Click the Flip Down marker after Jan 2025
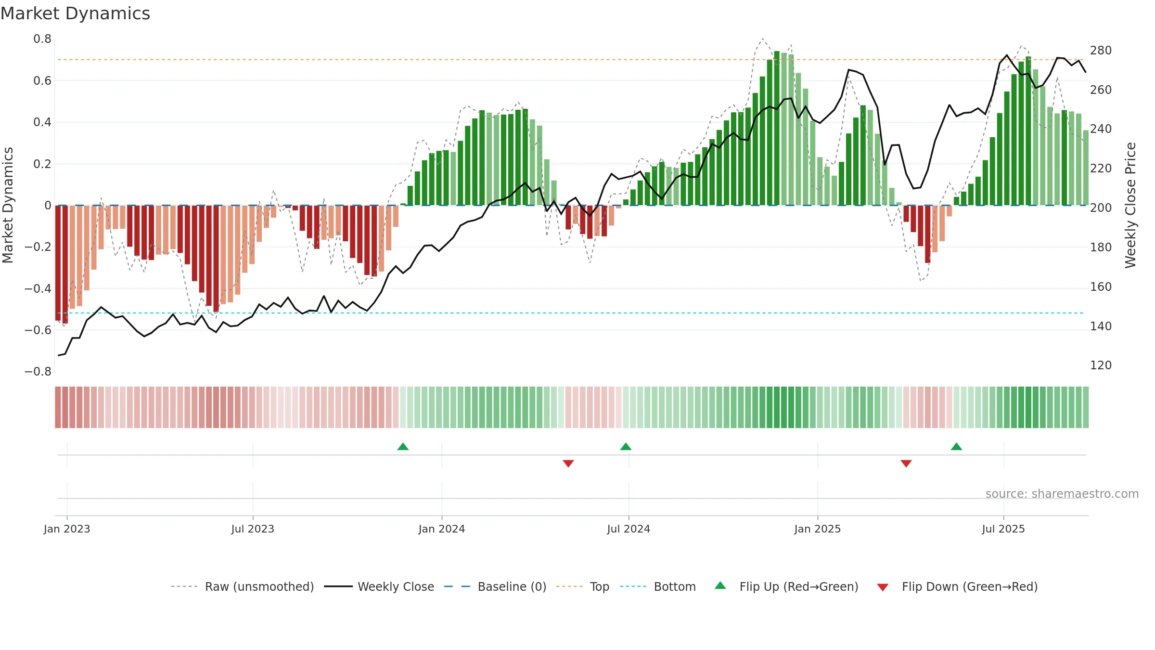Viewport: 1155px width, 650px height. (906, 463)
